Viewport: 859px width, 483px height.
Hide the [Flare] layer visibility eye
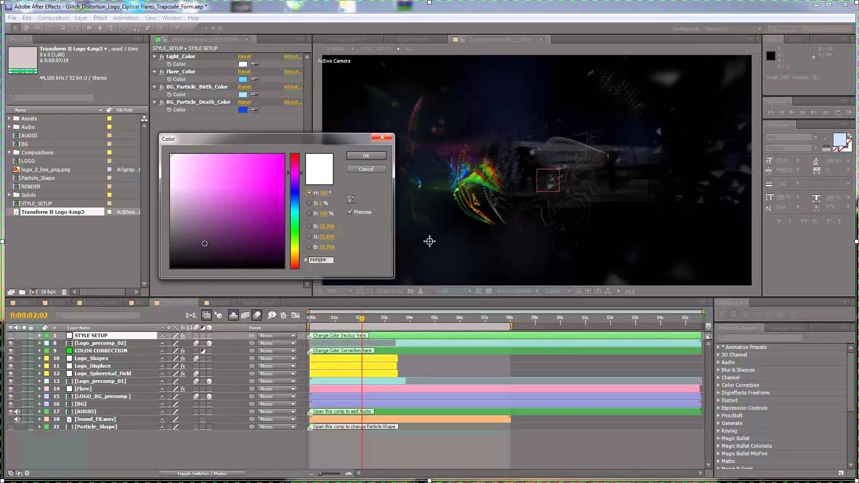coord(11,389)
